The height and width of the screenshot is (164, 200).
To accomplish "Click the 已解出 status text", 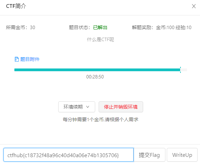I will (x=100, y=27).
